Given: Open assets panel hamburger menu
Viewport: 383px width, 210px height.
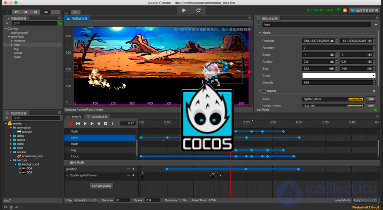Looking at the screenshot, I should pyautogui.click(x=59, y=112).
